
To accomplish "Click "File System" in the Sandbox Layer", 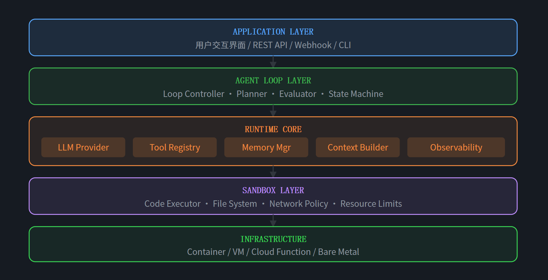I will pos(235,204).
